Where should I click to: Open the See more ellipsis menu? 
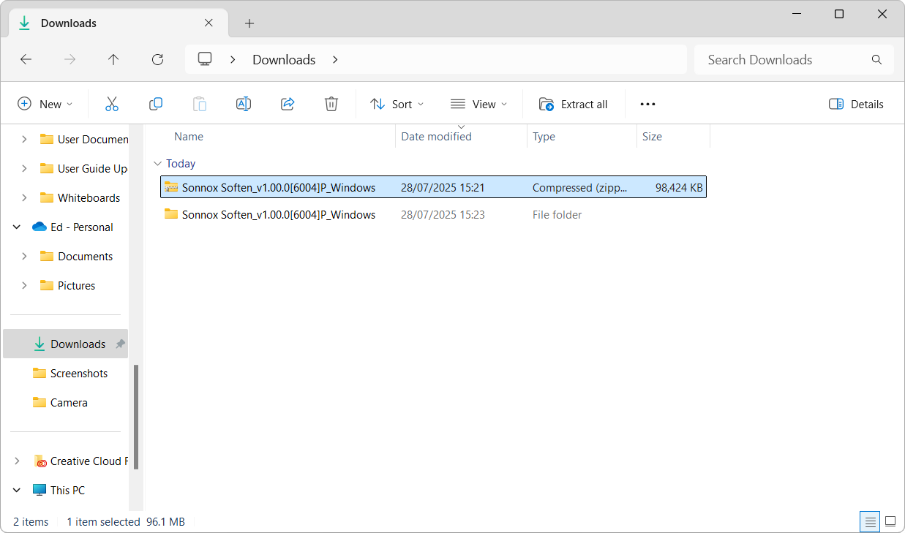[647, 104]
